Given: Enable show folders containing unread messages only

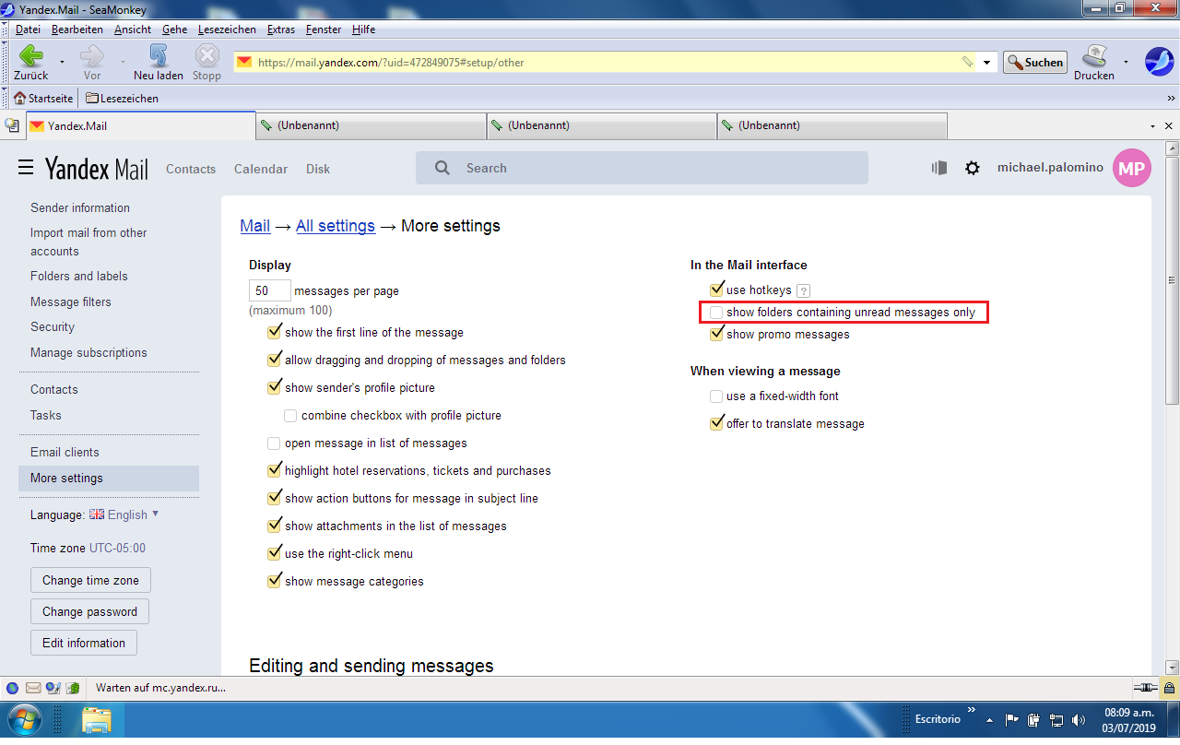Looking at the screenshot, I should (716, 313).
